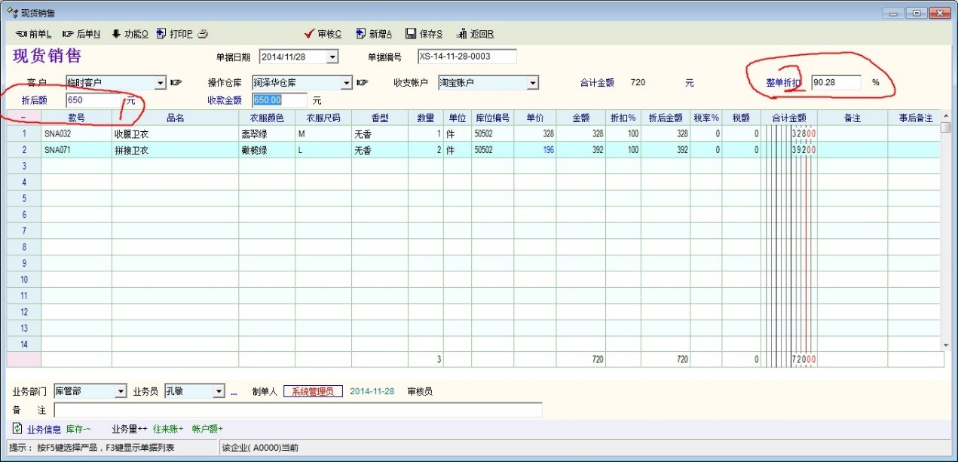Click the 往来账+ link
This screenshot has height=462, width=958.
point(168,429)
